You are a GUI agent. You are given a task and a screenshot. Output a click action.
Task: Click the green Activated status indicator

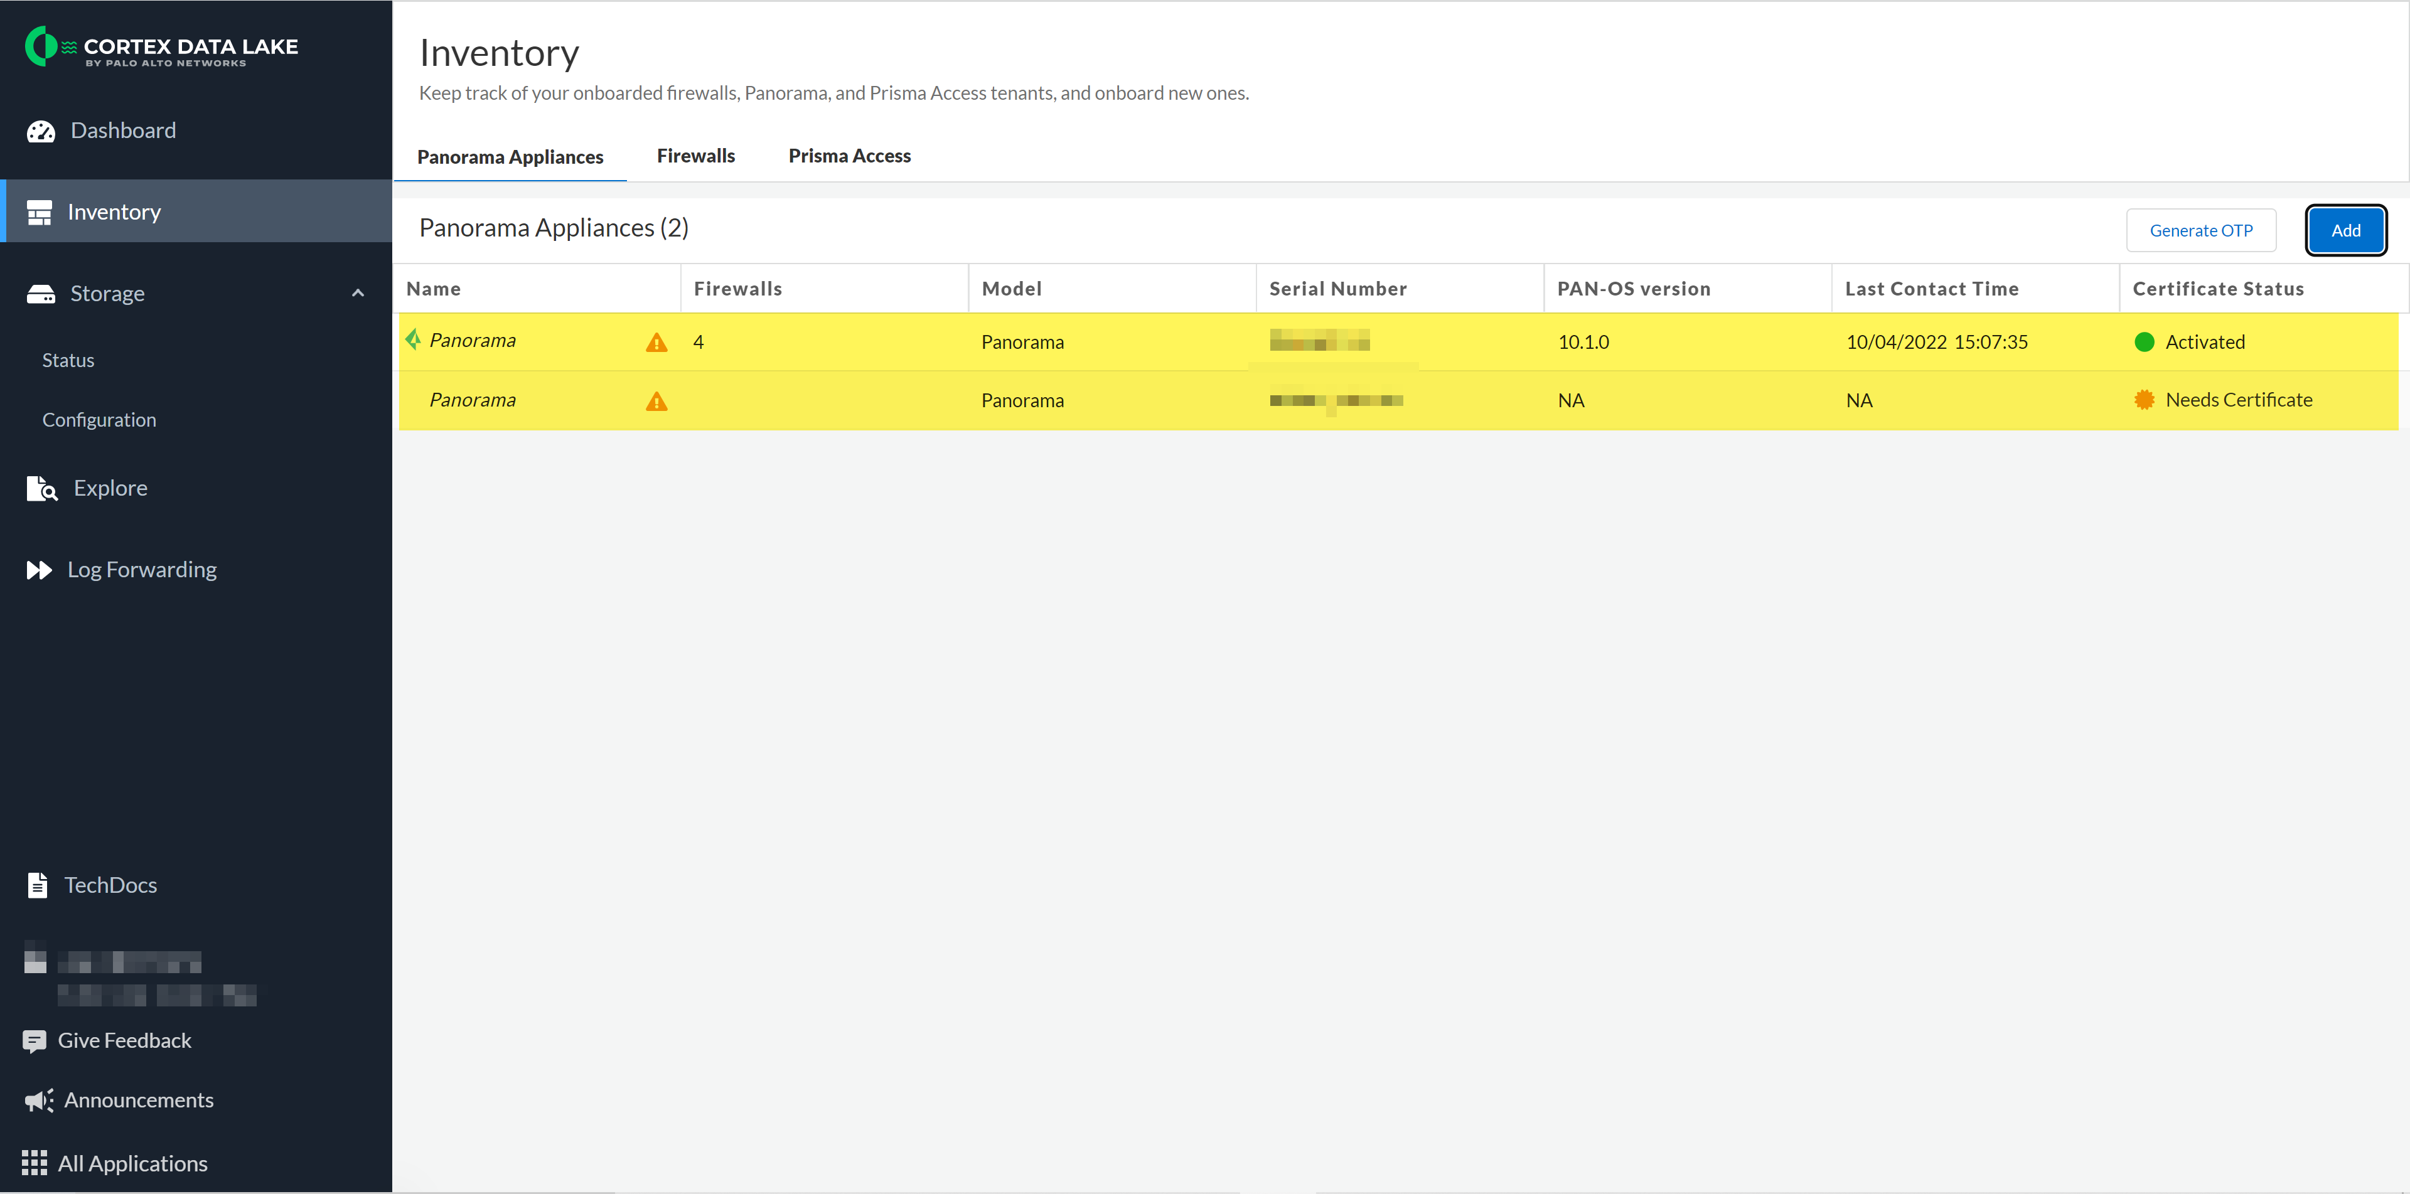tap(2143, 342)
